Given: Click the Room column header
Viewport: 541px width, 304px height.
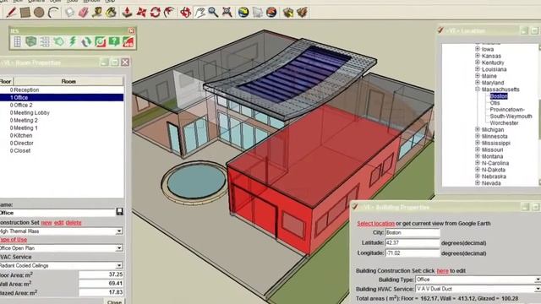Looking at the screenshot, I should pyautogui.click(x=68, y=81).
